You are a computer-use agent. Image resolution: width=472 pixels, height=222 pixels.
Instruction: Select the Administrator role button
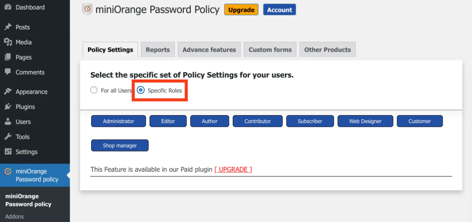[119, 121]
